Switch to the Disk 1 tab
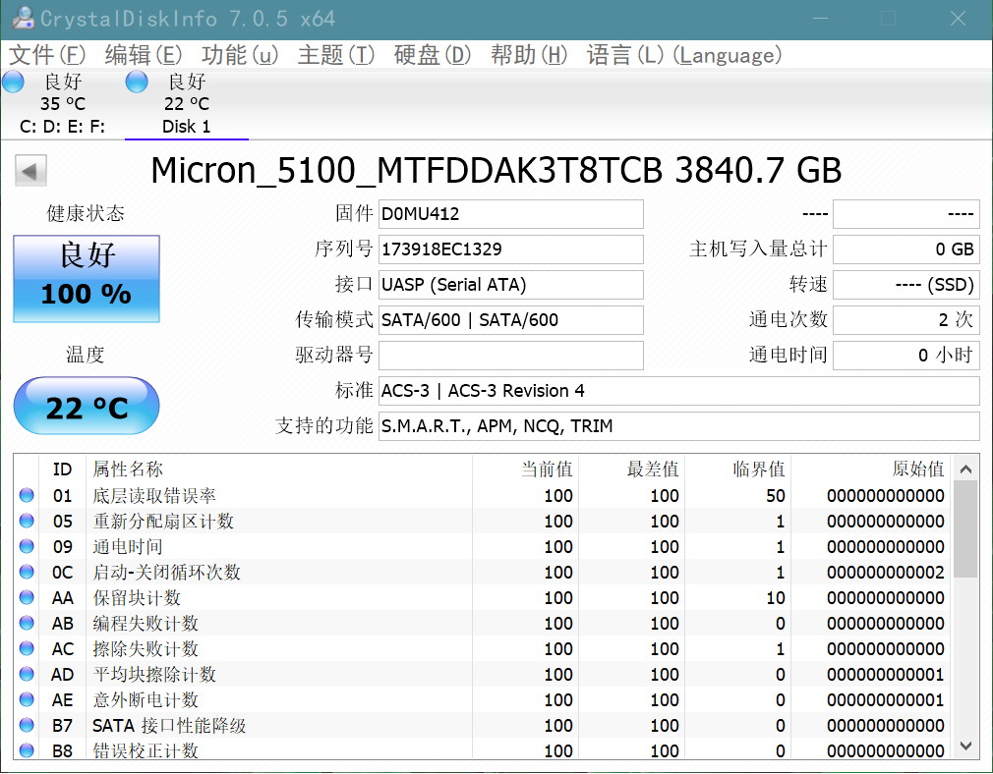993x774 pixels. tap(186, 104)
